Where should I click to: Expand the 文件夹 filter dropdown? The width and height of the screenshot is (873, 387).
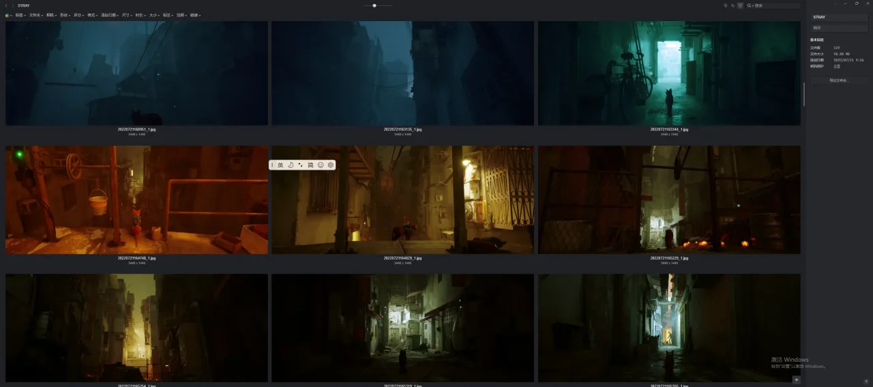coord(36,15)
